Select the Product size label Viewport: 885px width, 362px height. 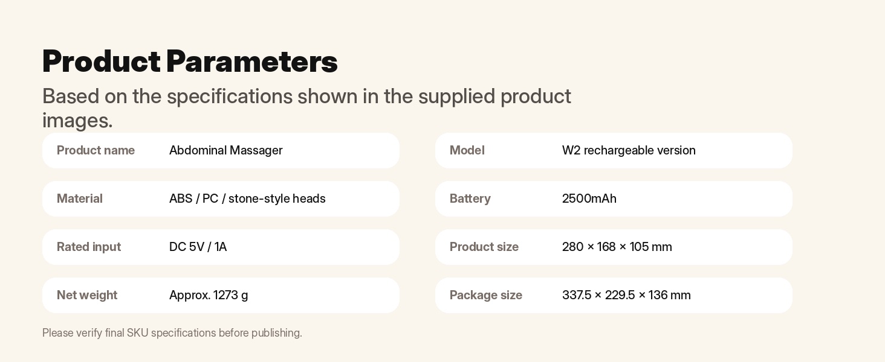point(484,247)
